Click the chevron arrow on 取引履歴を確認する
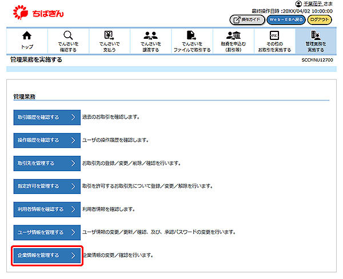 coord(73,118)
